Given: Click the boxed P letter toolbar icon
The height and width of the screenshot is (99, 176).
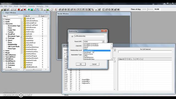Looking at the screenshot, I should [x=83, y=10].
